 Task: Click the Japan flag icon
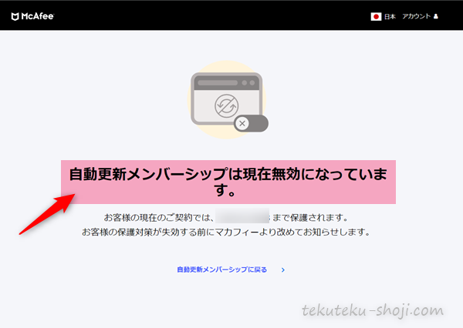click(376, 16)
